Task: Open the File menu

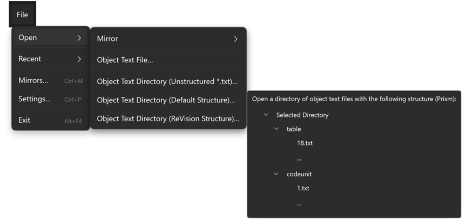Action: [x=22, y=15]
